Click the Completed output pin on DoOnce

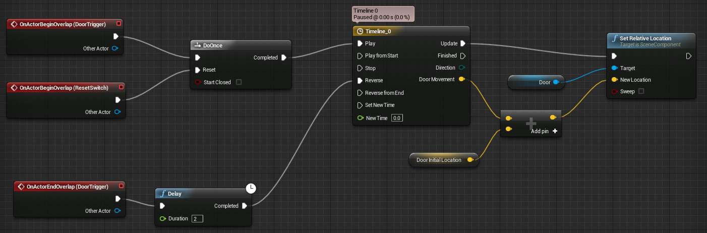(x=283, y=57)
